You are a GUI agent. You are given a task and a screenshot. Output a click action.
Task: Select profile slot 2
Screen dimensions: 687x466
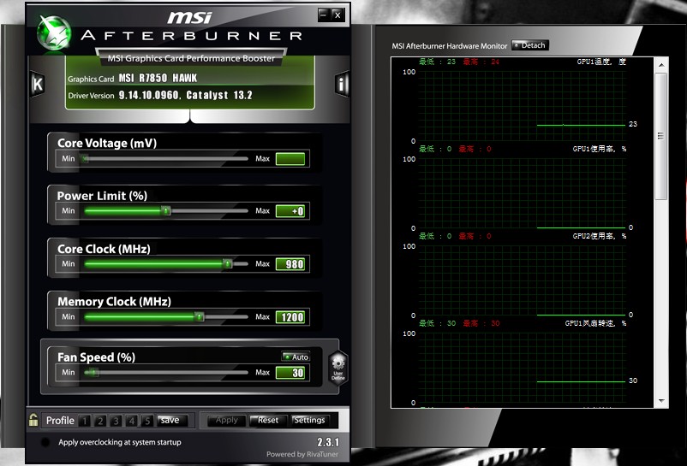coord(100,421)
